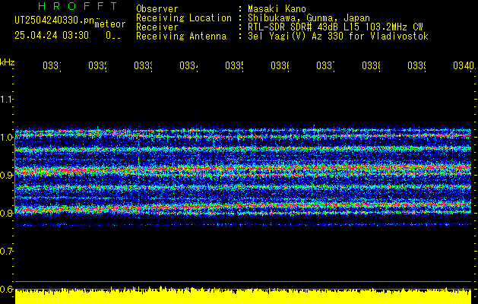Click the 0335 time marker

pos(234,66)
